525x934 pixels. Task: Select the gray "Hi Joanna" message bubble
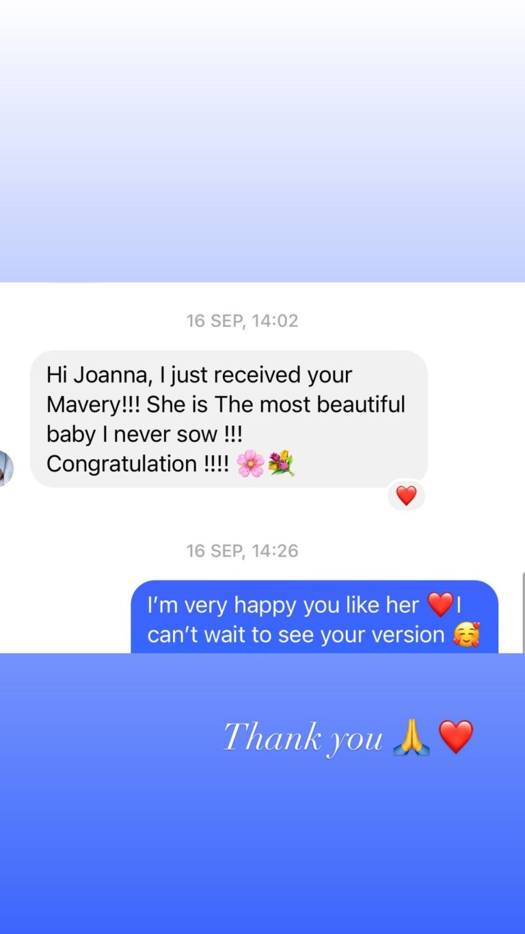tap(229, 419)
